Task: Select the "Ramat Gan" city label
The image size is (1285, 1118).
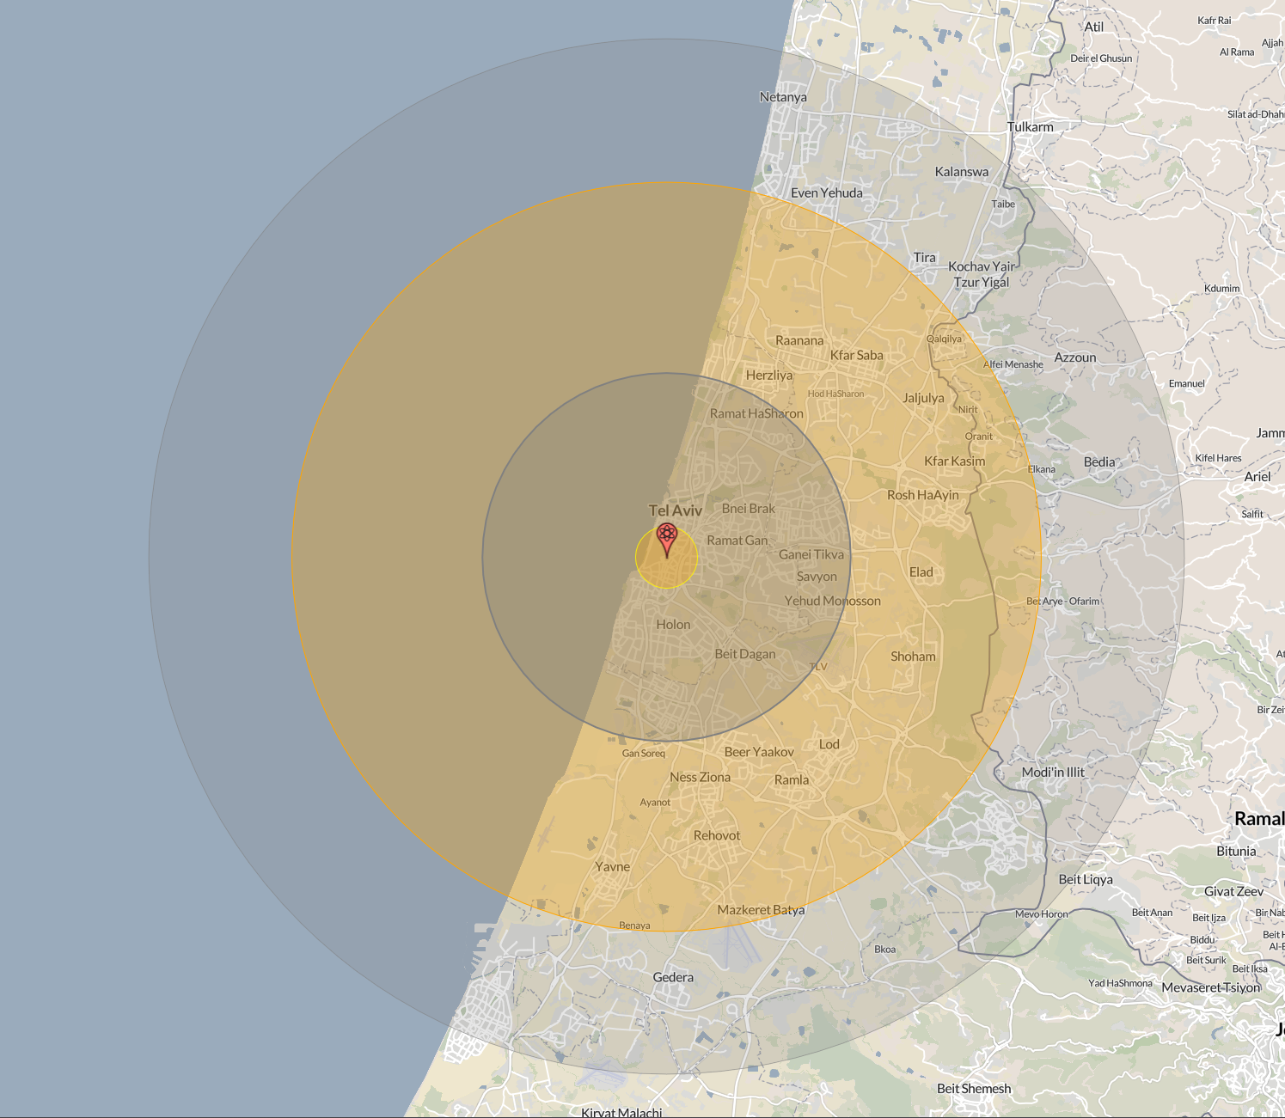Action: pyautogui.click(x=737, y=541)
